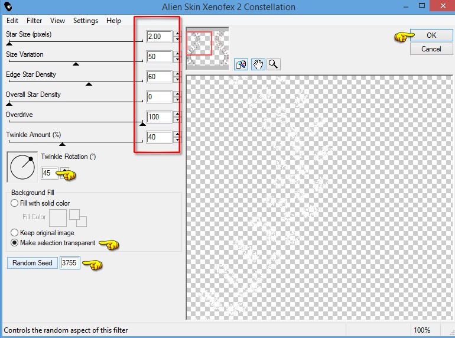Click the Twinkle Rotation value field
The height and width of the screenshot is (338, 455).
click(49, 173)
